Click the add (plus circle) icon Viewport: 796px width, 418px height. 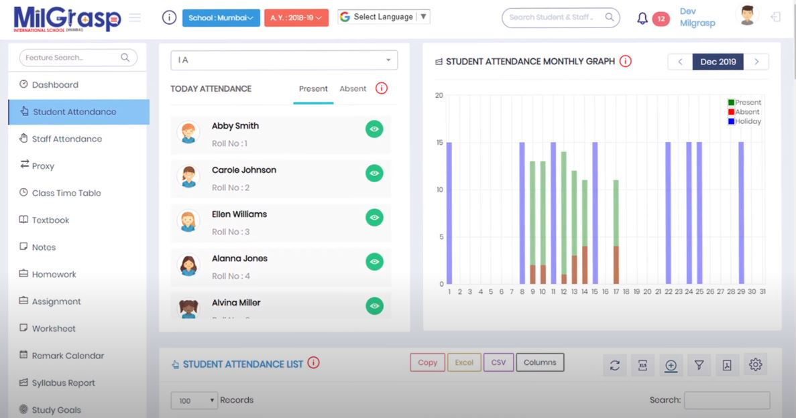671,365
